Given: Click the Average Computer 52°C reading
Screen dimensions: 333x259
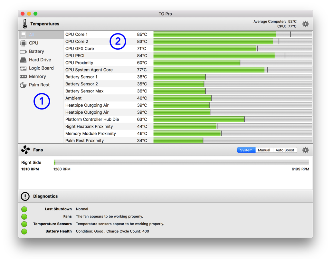Looking at the screenshot, I should [275, 22].
